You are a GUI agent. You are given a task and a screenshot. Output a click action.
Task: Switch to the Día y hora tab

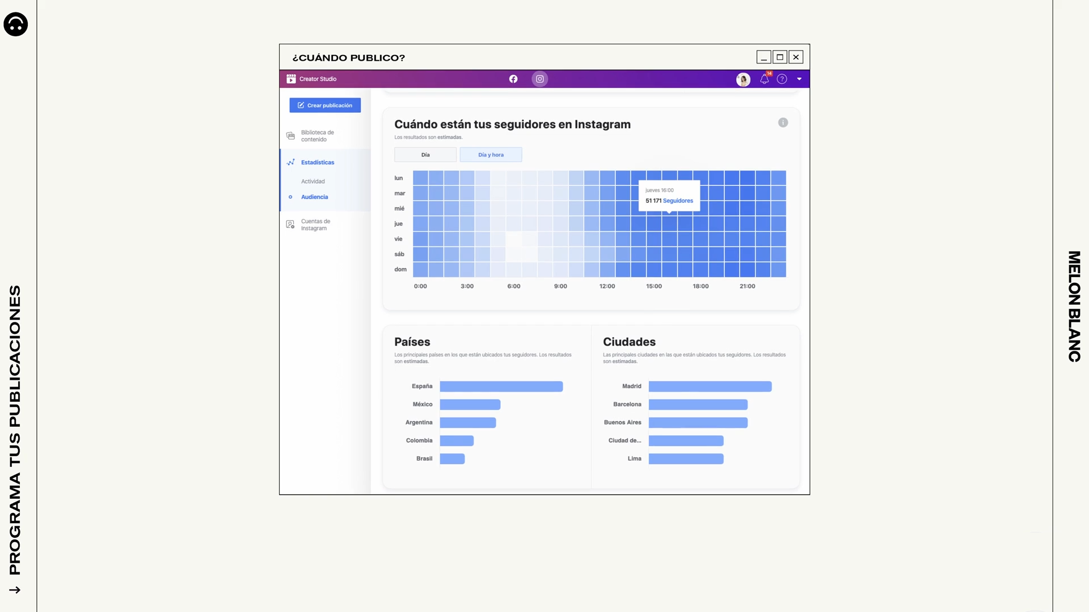coord(491,155)
